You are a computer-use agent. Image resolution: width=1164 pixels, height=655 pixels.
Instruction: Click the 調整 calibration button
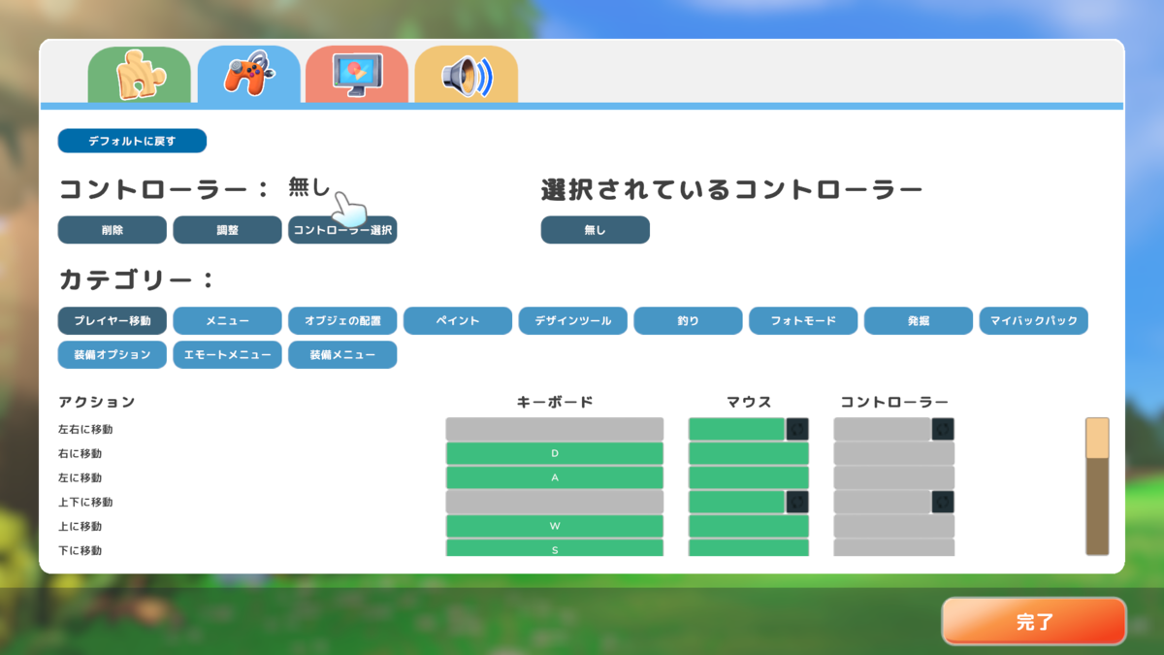227,230
